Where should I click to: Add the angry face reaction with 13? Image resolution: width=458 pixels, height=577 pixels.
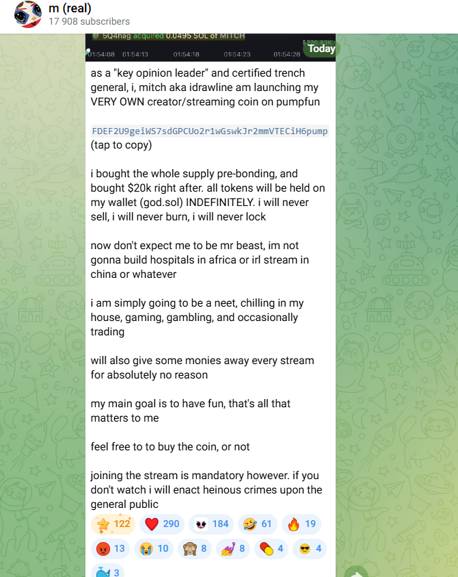(x=110, y=549)
